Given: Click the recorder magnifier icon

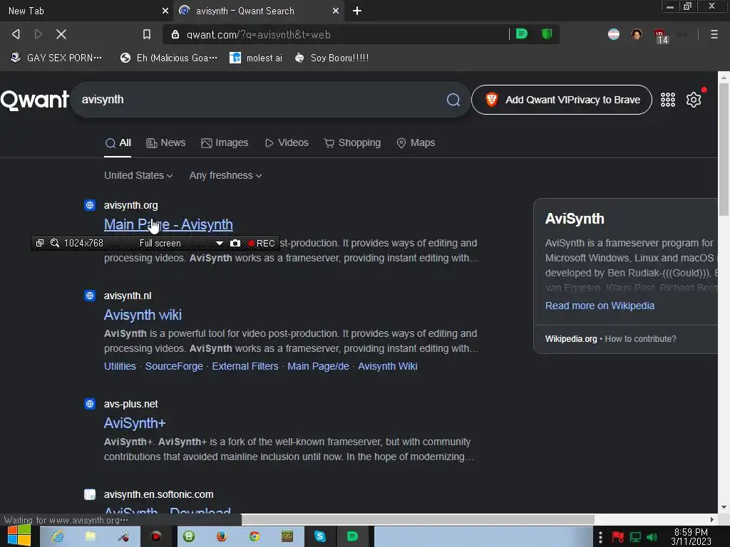Looking at the screenshot, I should tap(55, 243).
